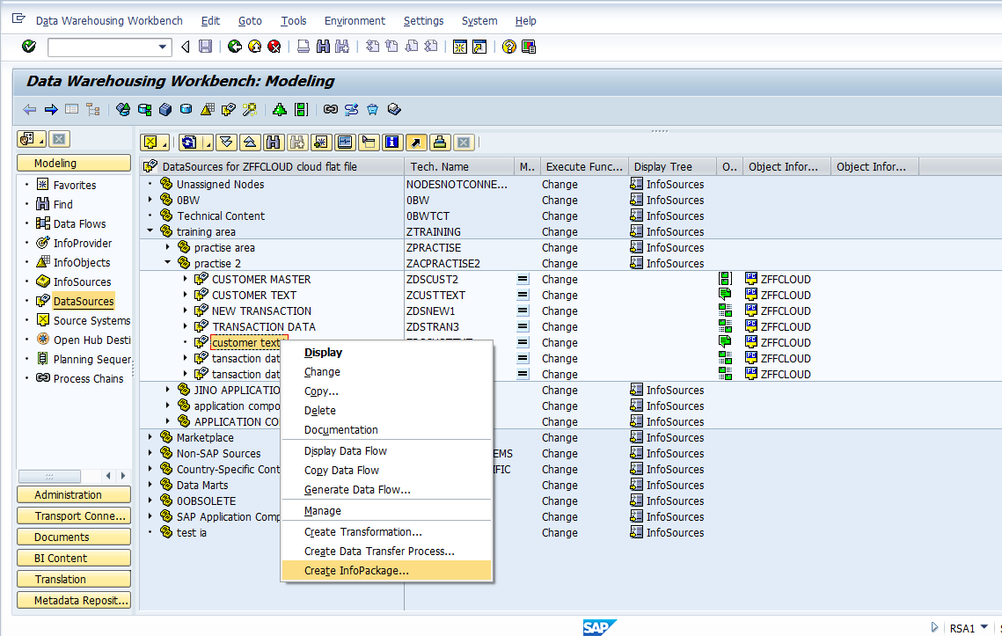Click the command field dropdown arrow

[164, 47]
